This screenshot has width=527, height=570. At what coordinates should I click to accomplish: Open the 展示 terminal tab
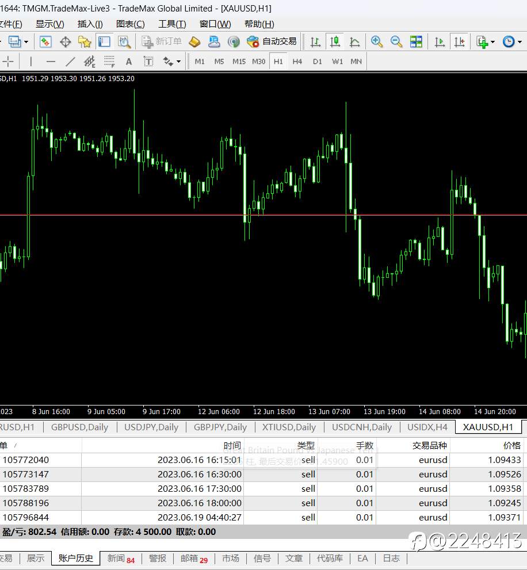(x=35, y=558)
